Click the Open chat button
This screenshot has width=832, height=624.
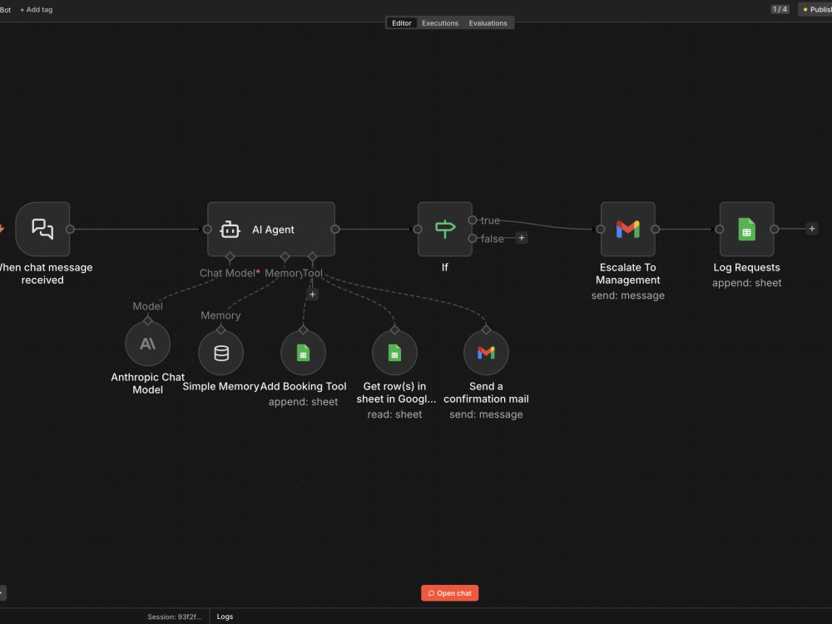click(x=450, y=593)
